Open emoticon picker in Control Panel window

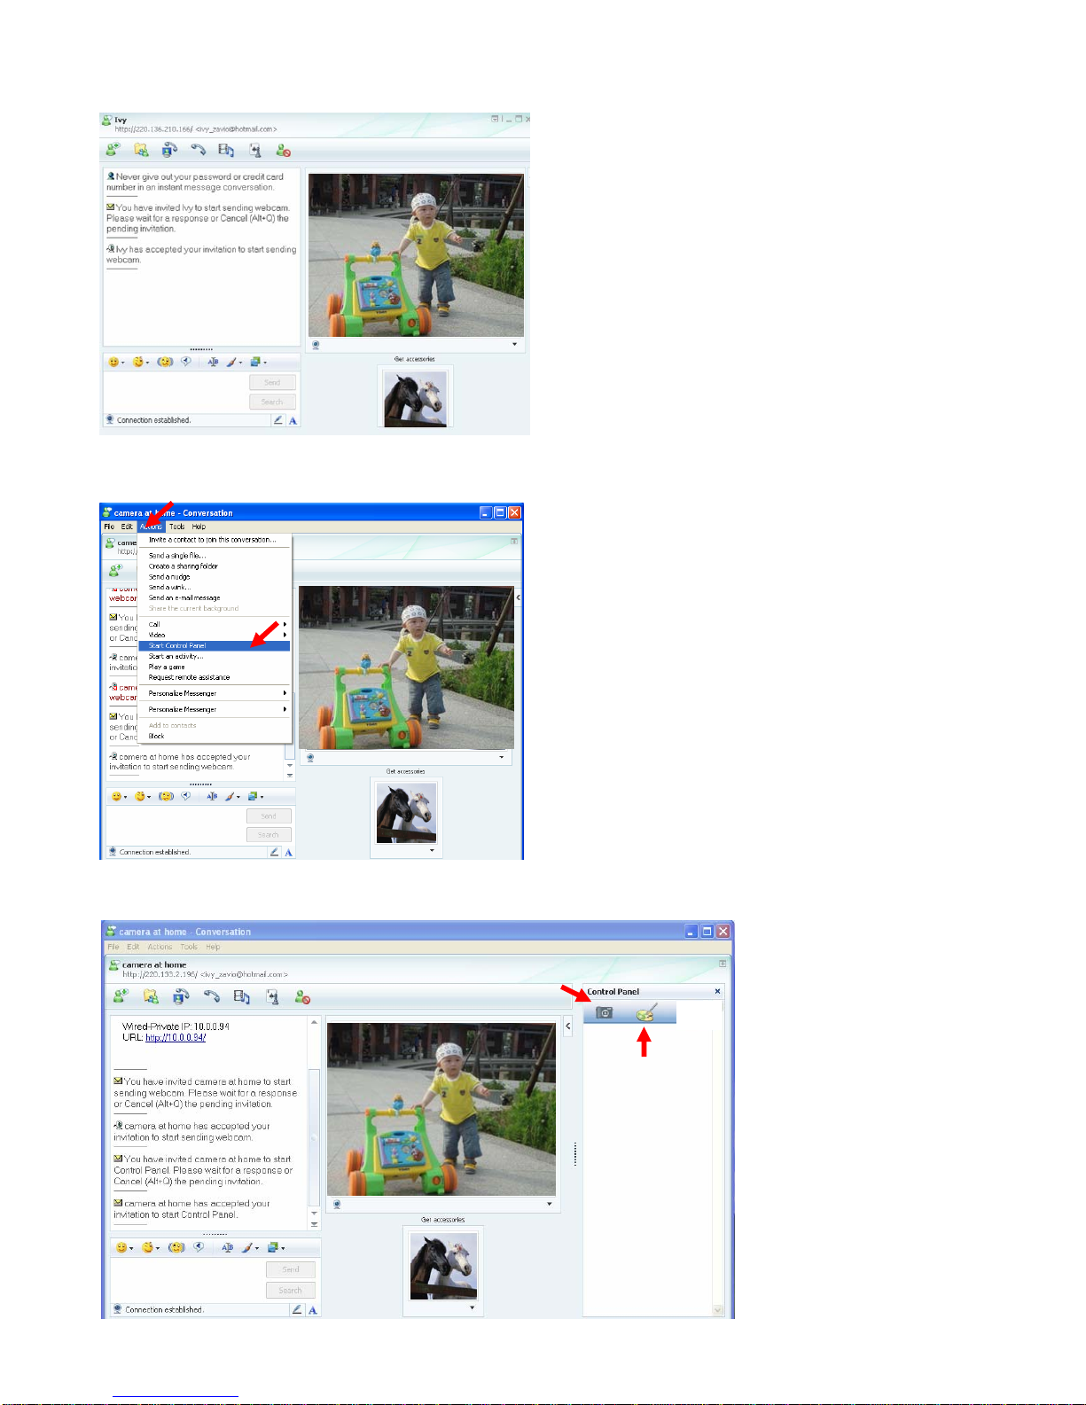[x=124, y=1247]
